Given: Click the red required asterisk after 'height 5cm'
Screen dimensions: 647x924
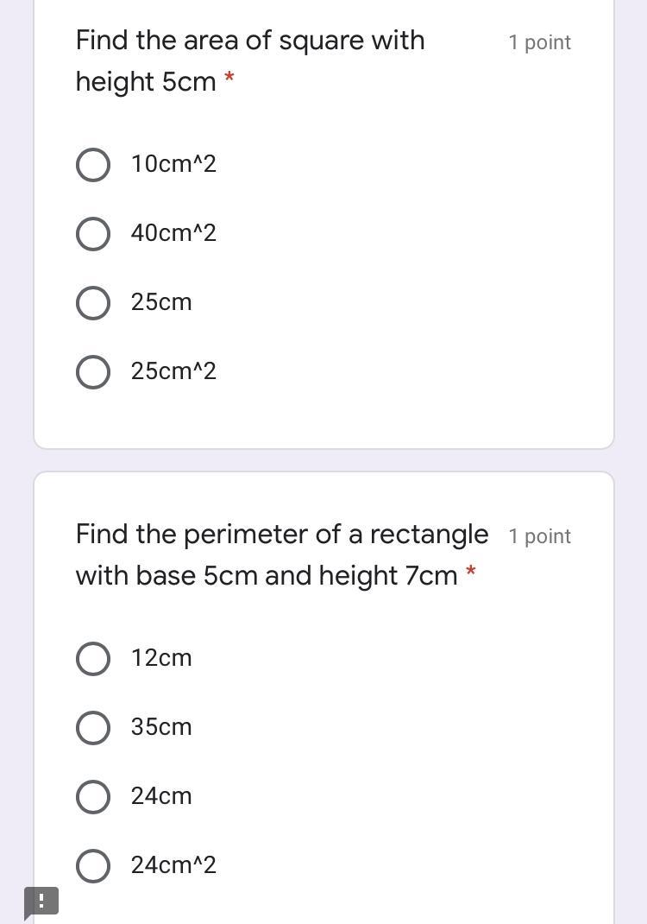Looking at the screenshot, I should [229, 79].
